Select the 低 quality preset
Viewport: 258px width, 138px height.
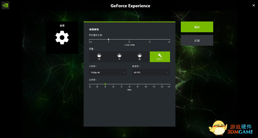click(x=99, y=57)
